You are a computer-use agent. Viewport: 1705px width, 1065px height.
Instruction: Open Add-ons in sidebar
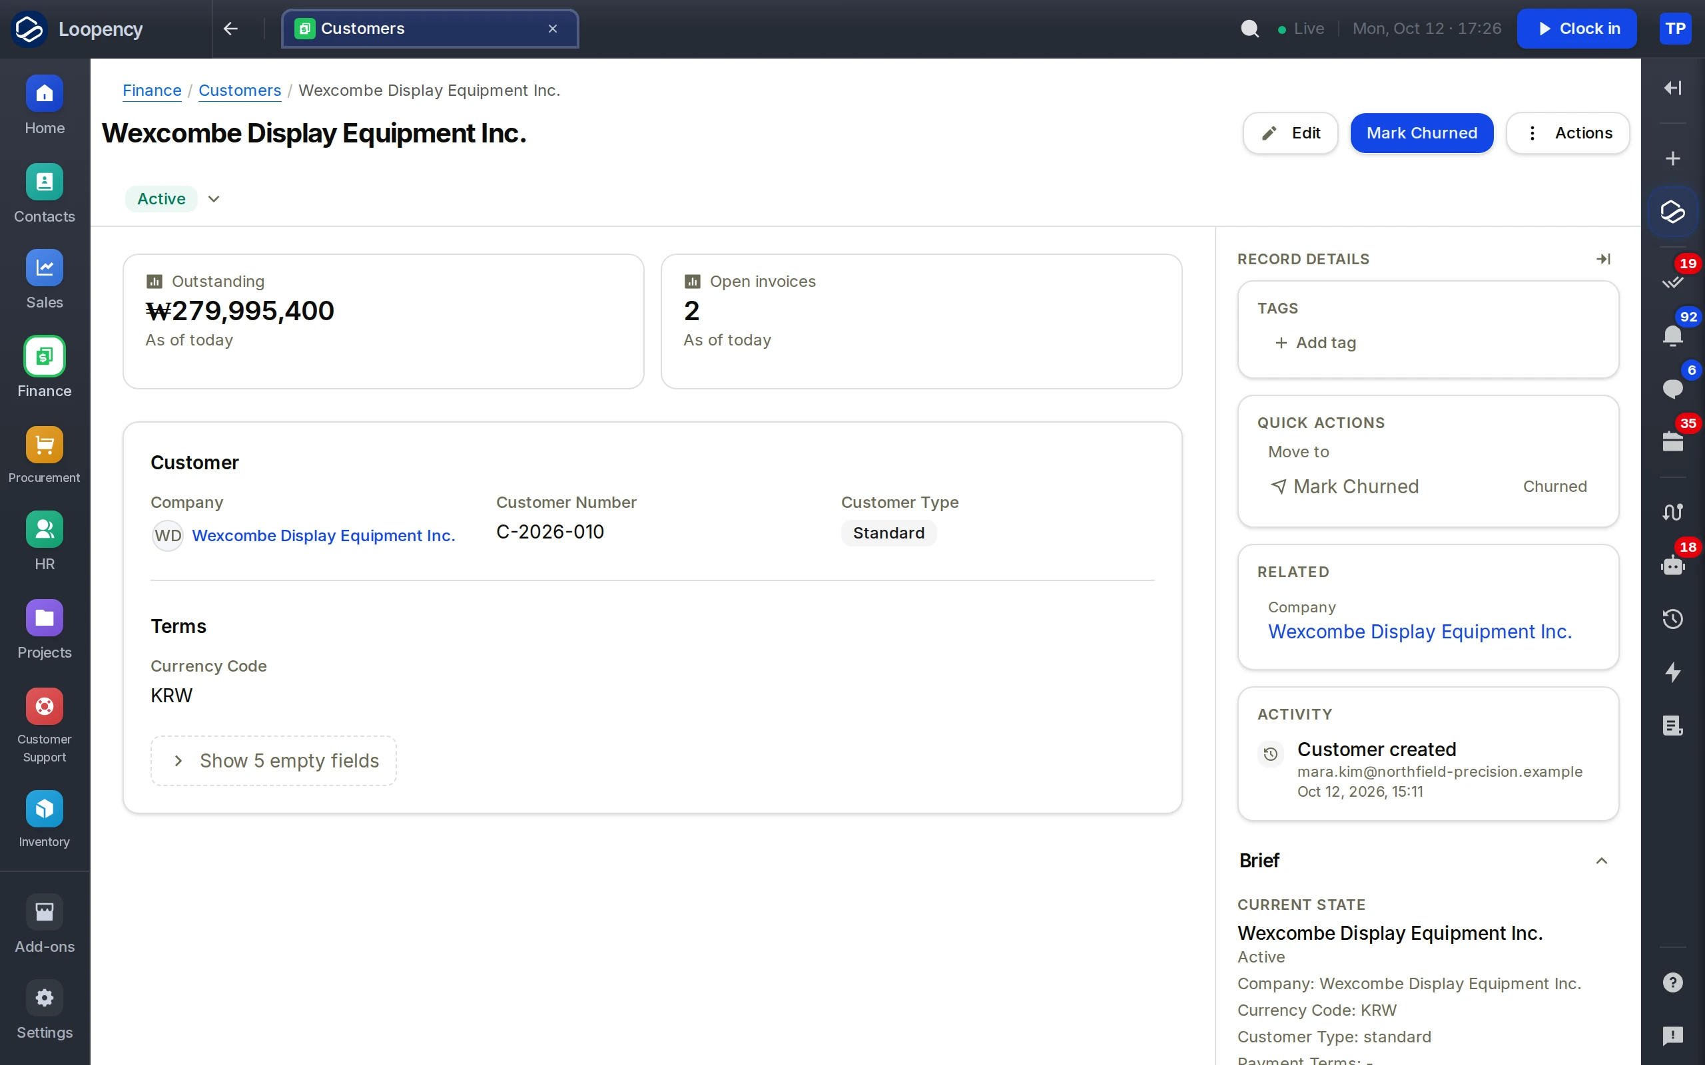pos(45,925)
